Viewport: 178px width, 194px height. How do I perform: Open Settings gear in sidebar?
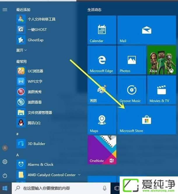(5, 161)
